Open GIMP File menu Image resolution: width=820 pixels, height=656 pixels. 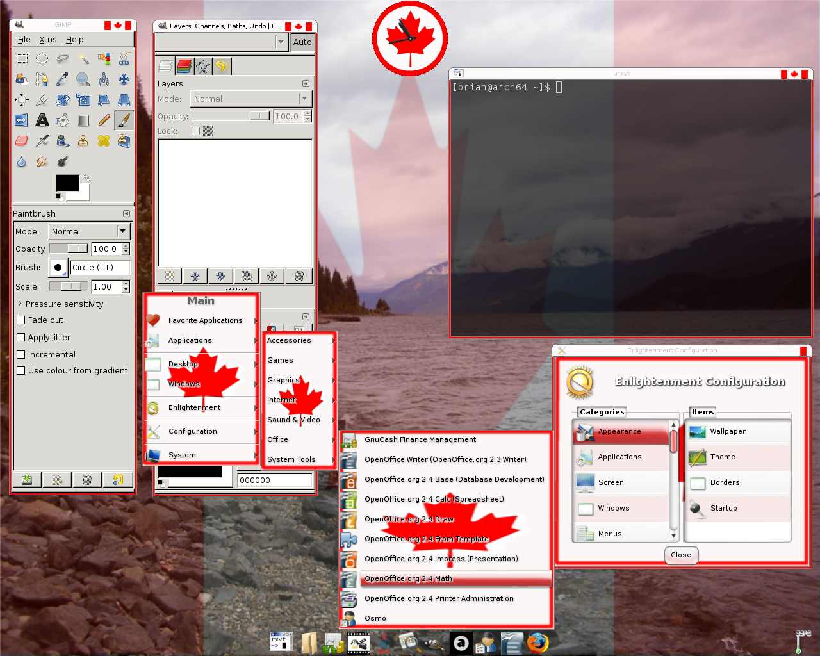tap(24, 39)
